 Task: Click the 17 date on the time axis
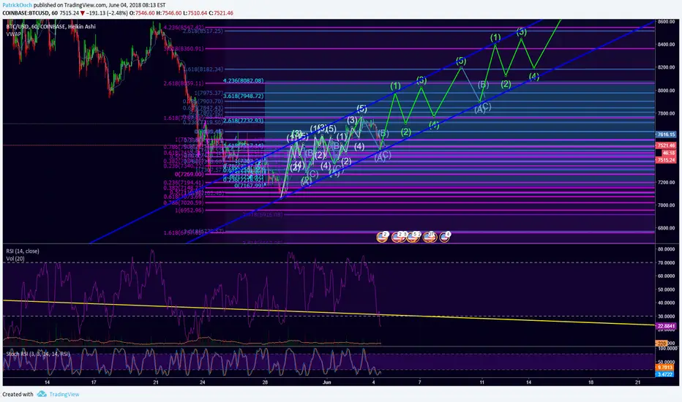tap(94, 382)
